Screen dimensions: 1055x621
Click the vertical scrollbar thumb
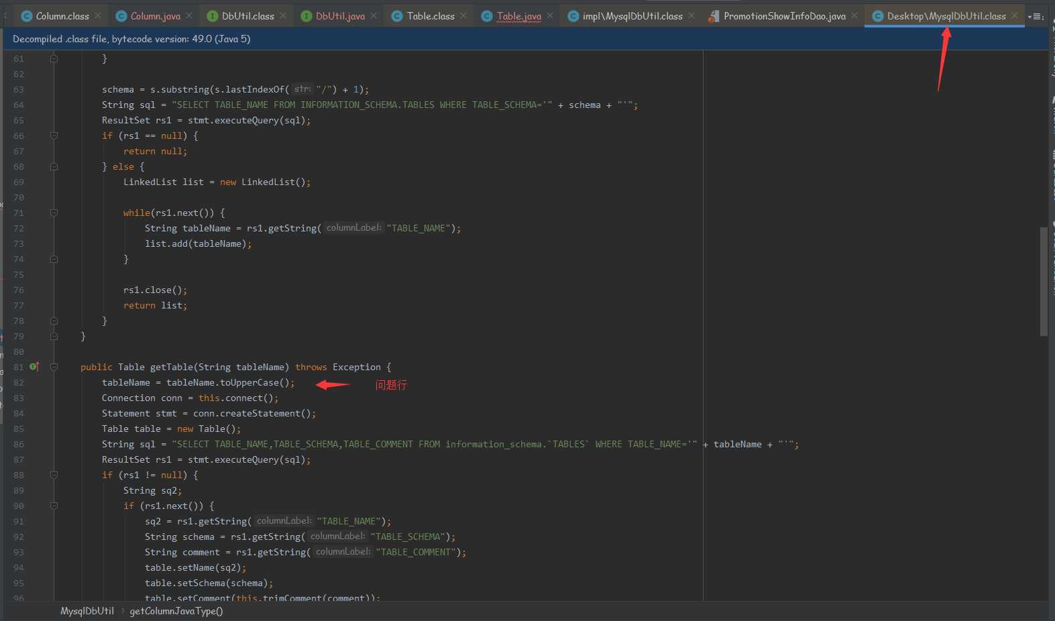tap(1044, 282)
